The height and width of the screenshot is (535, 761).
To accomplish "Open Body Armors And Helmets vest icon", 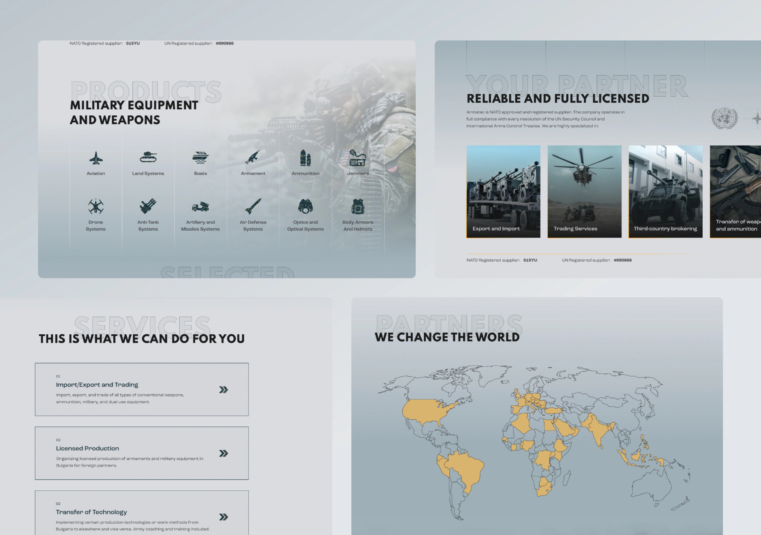I will 358,206.
